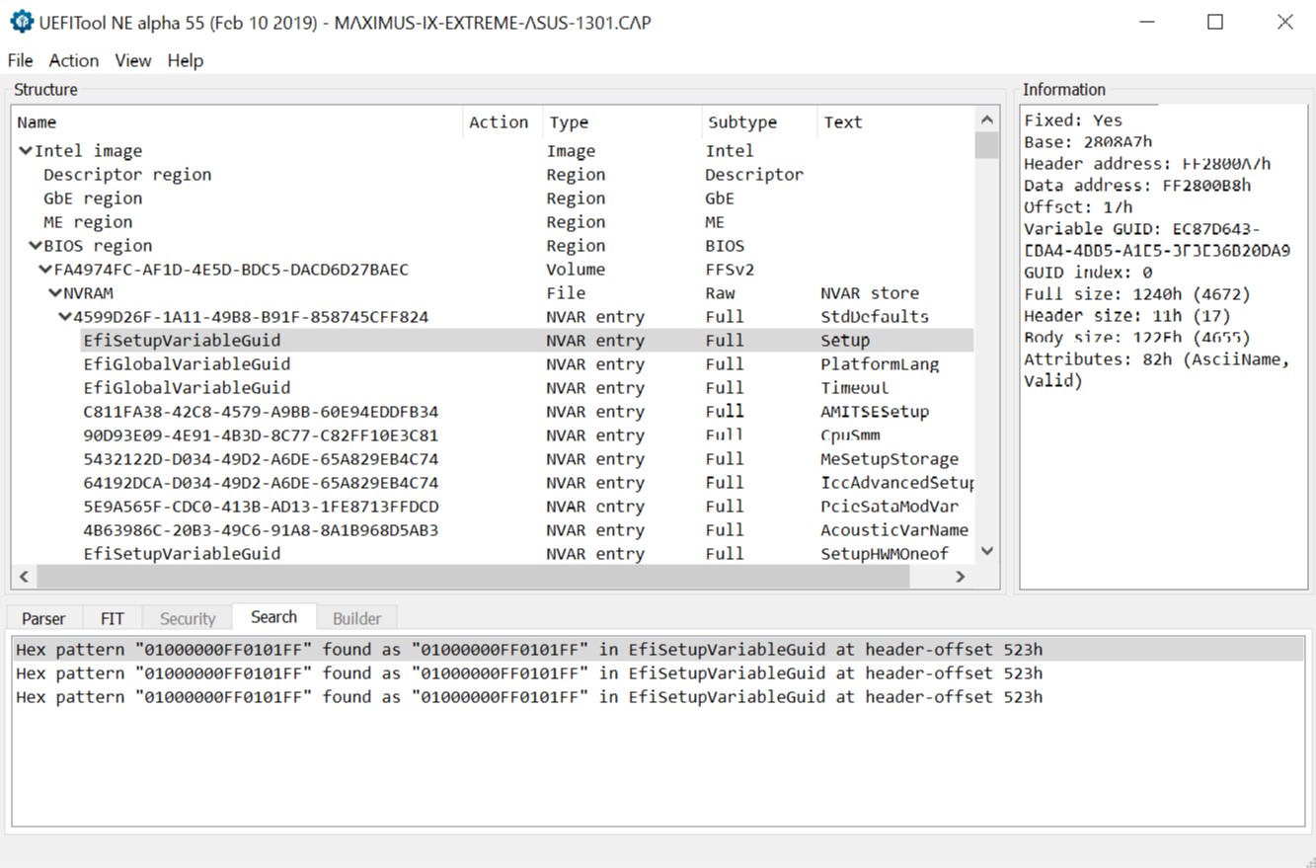Collapse the 4599D26F NVAR entry node
Screen dimensions: 1316x868
65,317
